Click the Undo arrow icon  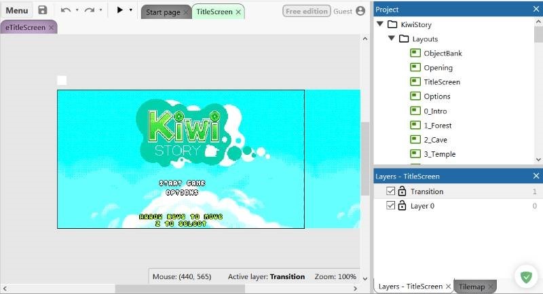pos(65,10)
